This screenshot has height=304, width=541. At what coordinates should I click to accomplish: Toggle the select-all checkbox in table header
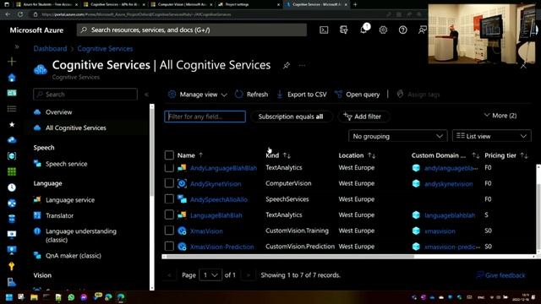169,155
